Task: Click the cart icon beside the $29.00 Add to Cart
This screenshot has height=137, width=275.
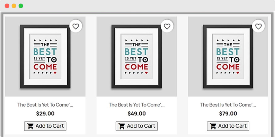Action: tap(30, 126)
